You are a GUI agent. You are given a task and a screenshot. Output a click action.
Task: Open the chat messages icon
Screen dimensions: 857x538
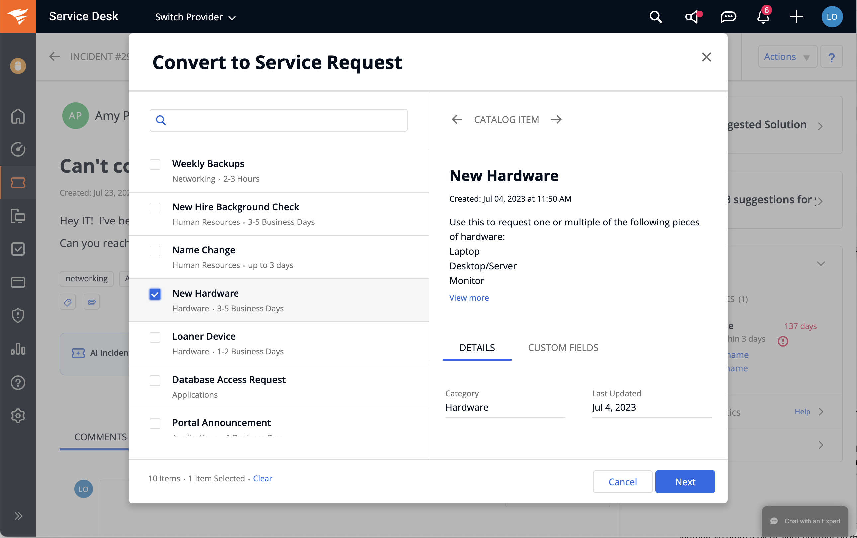point(728,17)
